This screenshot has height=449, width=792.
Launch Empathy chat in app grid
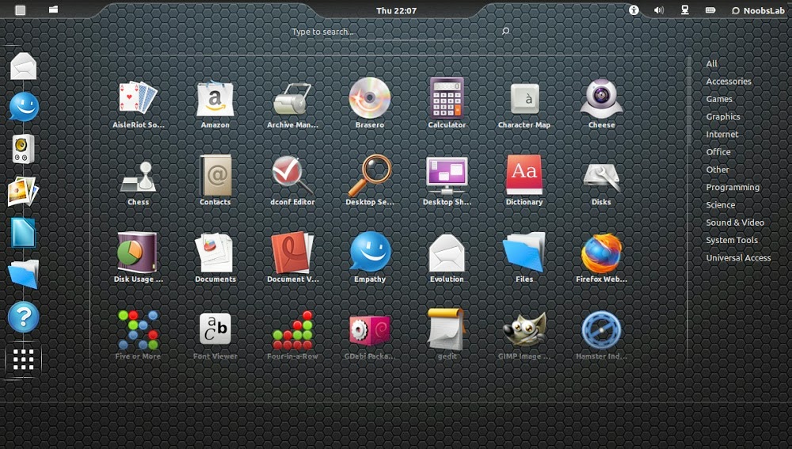(370, 258)
